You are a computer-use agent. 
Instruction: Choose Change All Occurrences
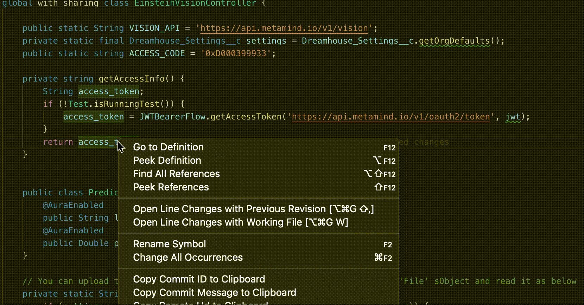[259, 258]
